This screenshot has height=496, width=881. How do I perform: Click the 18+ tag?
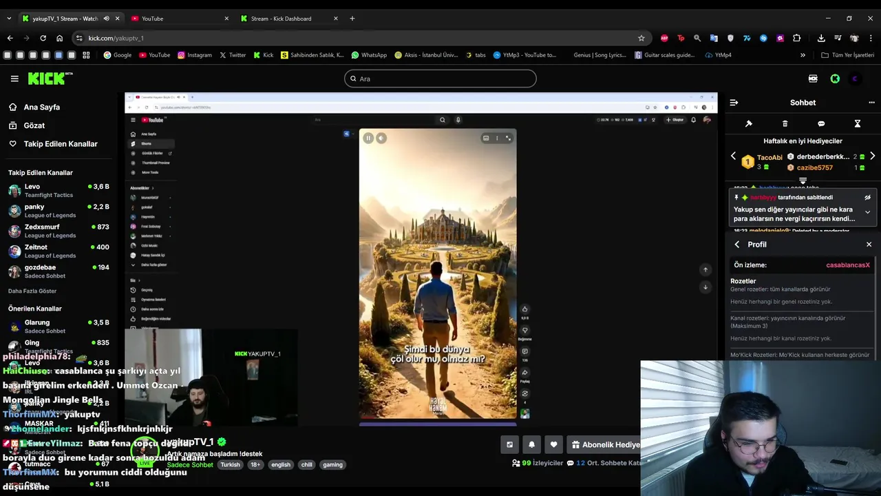pyautogui.click(x=255, y=465)
